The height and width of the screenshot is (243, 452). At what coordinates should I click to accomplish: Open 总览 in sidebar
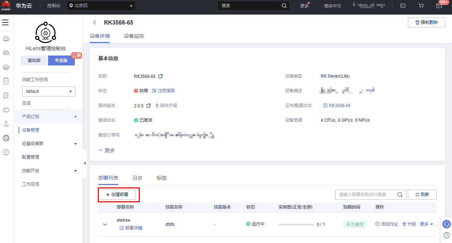[x=26, y=103]
